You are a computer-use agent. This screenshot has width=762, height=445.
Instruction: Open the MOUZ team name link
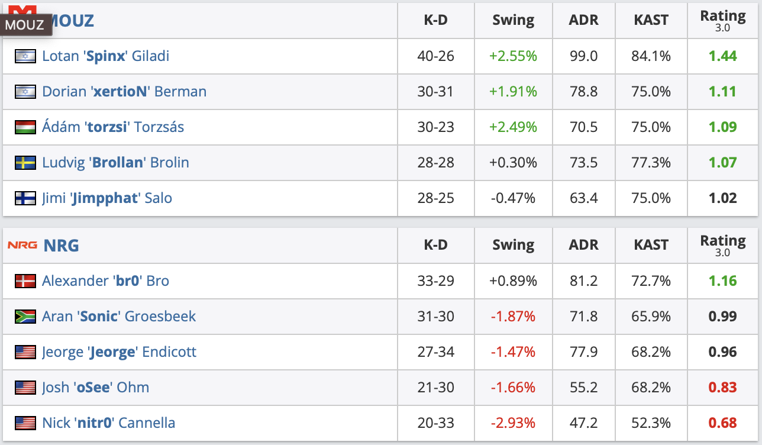pyautogui.click(x=71, y=21)
